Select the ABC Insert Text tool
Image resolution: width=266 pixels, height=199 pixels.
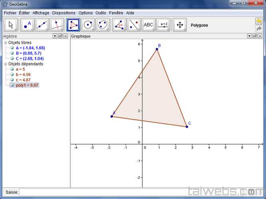click(148, 25)
